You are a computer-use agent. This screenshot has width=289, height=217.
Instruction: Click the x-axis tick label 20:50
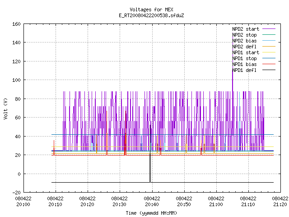coord(184,204)
